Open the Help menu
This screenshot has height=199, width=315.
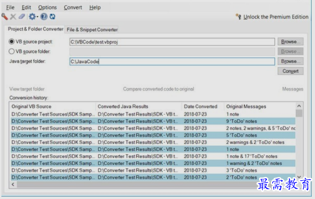95,8
